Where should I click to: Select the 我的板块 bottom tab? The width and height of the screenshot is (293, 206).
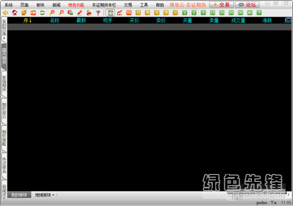[19, 195]
